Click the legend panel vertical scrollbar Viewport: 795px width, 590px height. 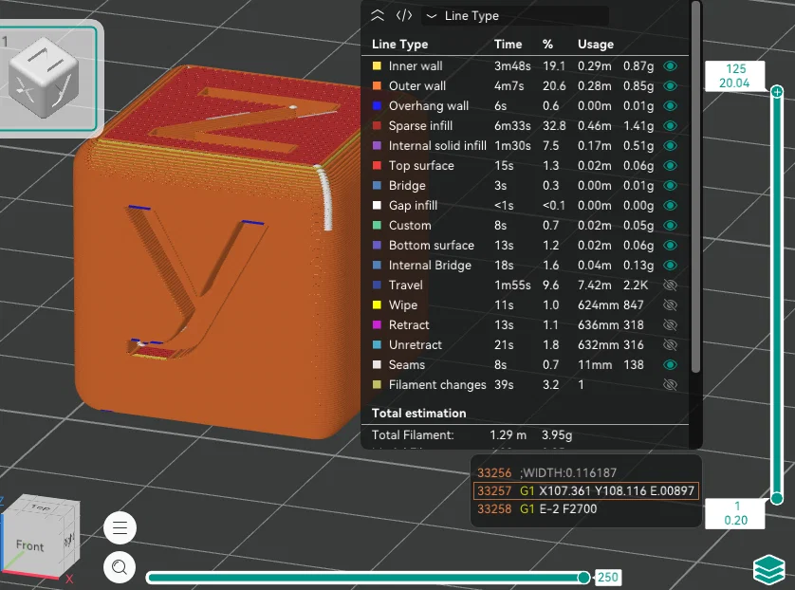pos(696,188)
